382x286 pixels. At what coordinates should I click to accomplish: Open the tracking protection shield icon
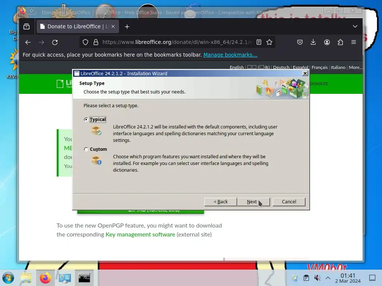[85, 42]
